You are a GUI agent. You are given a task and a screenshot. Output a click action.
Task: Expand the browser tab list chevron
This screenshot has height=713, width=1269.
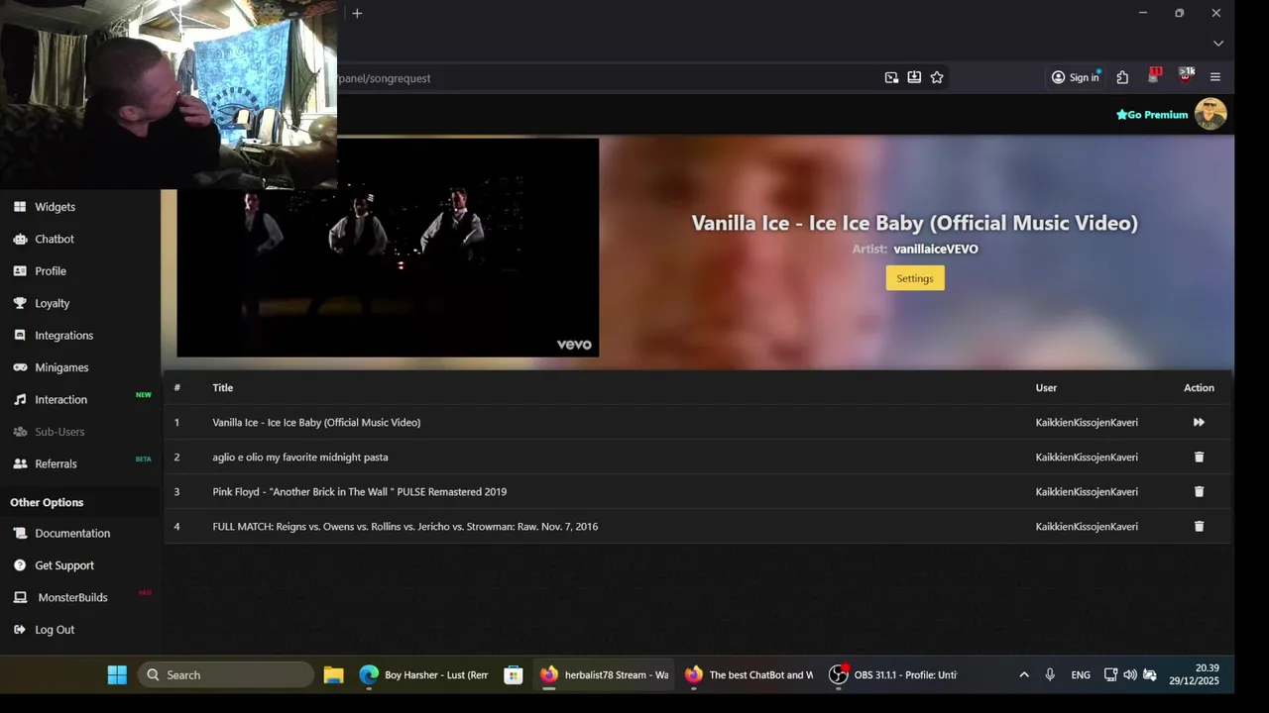pos(1218,44)
